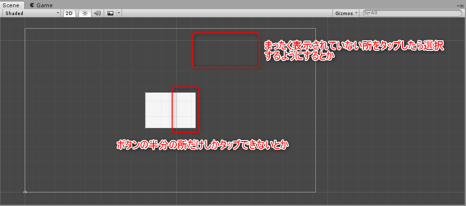The height and width of the screenshot is (206, 466).
Task: Open the search filter magnifier icon
Action: coord(367,13)
